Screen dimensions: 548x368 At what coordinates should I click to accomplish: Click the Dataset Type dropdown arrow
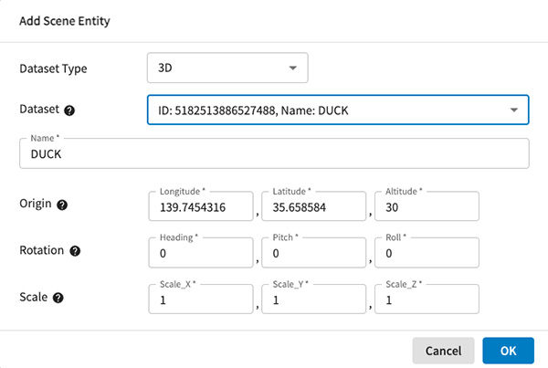pyautogui.click(x=293, y=68)
